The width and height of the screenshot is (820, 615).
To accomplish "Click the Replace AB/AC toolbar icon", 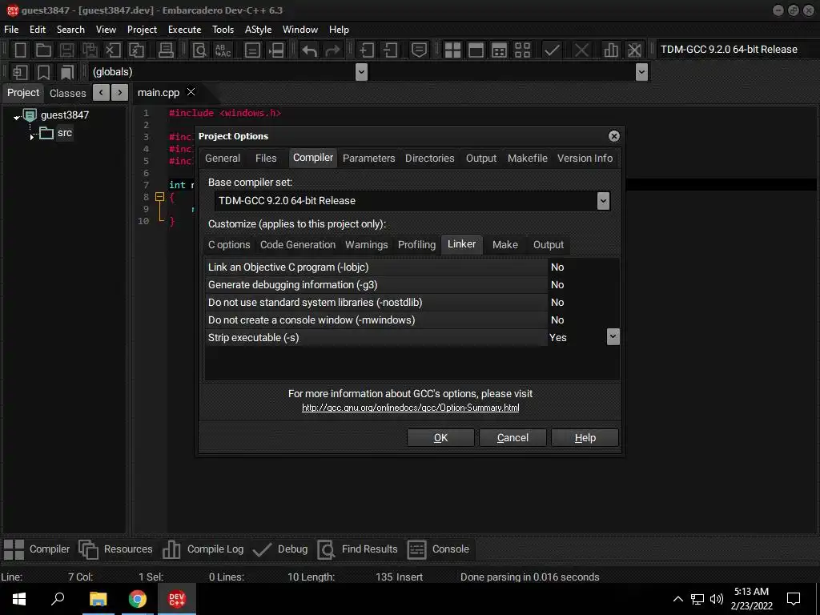I will point(223,50).
